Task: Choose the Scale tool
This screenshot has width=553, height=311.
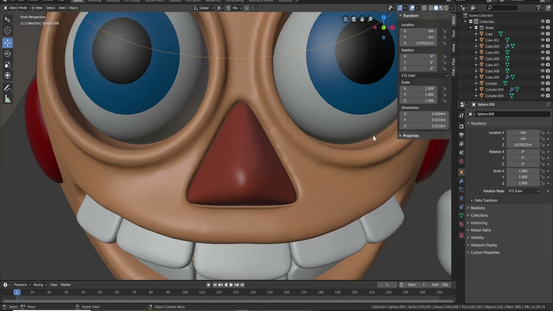Action: point(8,65)
